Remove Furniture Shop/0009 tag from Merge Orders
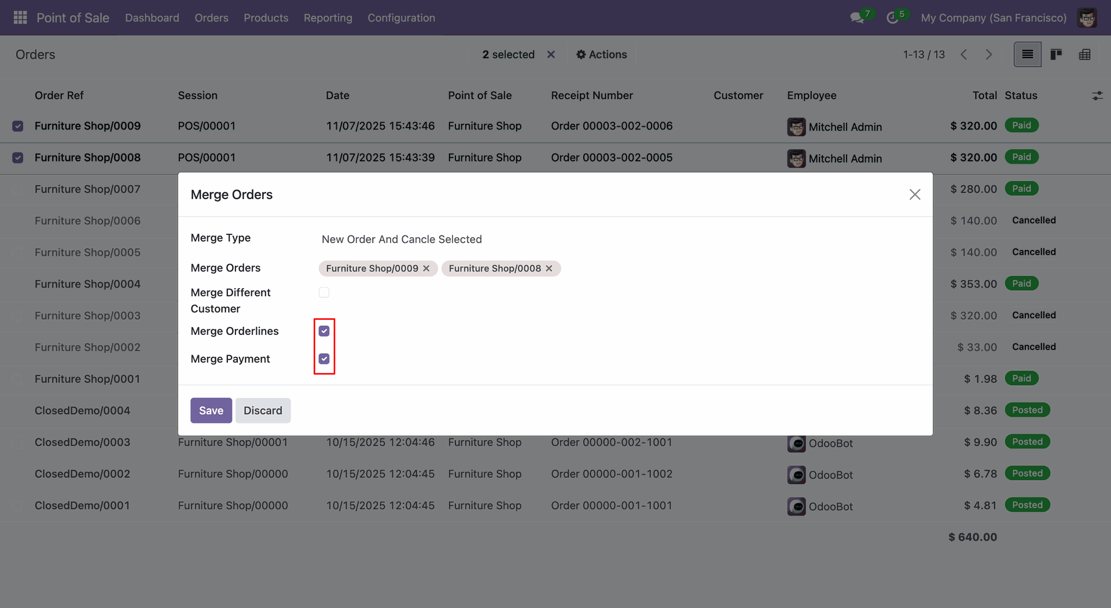1111x608 pixels. click(426, 268)
